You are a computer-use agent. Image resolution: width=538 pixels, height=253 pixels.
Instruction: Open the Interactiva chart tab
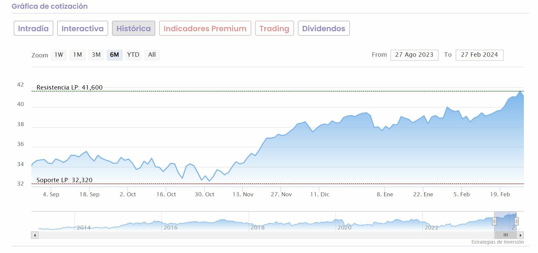pos(82,29)
